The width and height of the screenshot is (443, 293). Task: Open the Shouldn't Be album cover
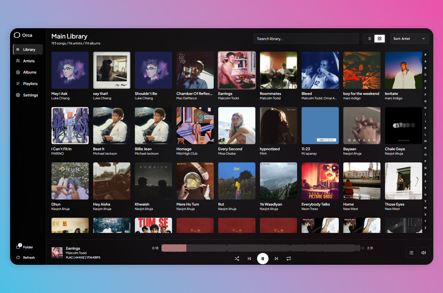pyautogui.click(x=153, y=70)
